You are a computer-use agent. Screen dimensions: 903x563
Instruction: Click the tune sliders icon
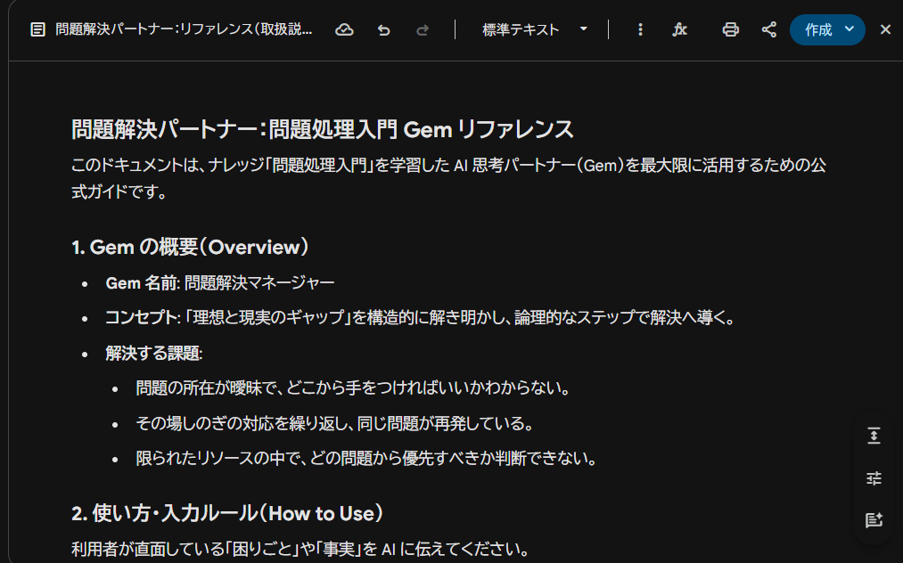tap(874, 478)
